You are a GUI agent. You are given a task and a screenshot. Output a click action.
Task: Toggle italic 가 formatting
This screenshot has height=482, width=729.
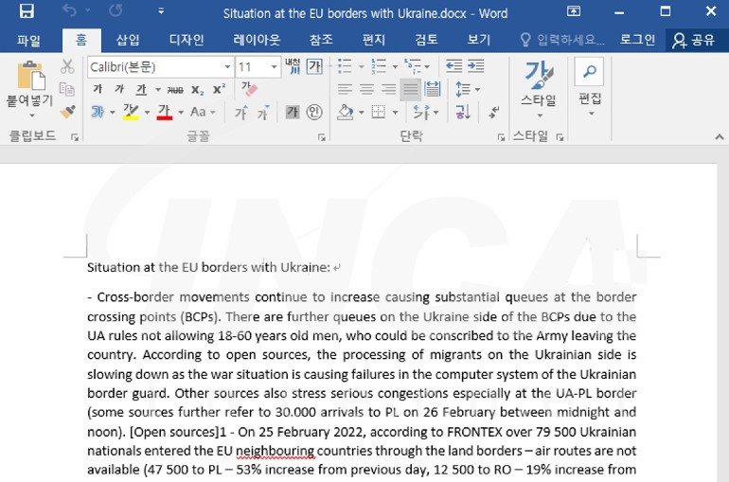(x=119, y=89)
